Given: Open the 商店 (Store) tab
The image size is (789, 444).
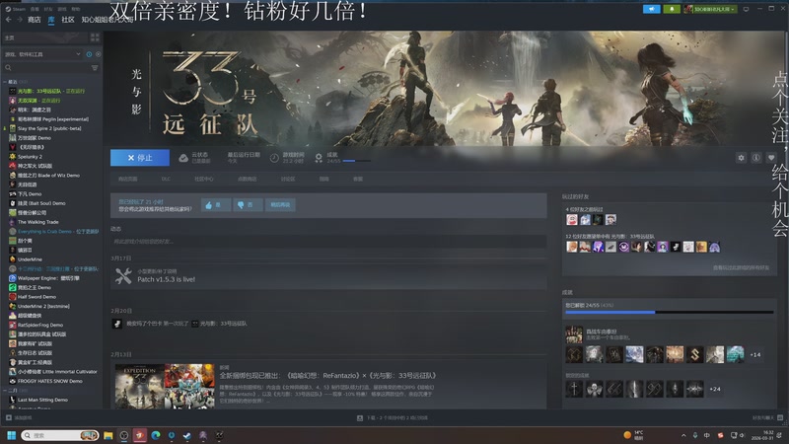Looking at the screenshot, I should point(35,20).
